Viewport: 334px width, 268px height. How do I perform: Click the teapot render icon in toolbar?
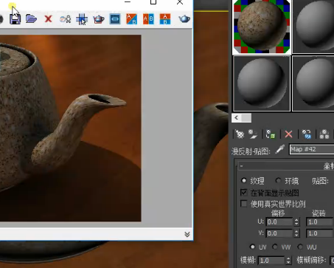pyautogui.click(x=98, y=19)
